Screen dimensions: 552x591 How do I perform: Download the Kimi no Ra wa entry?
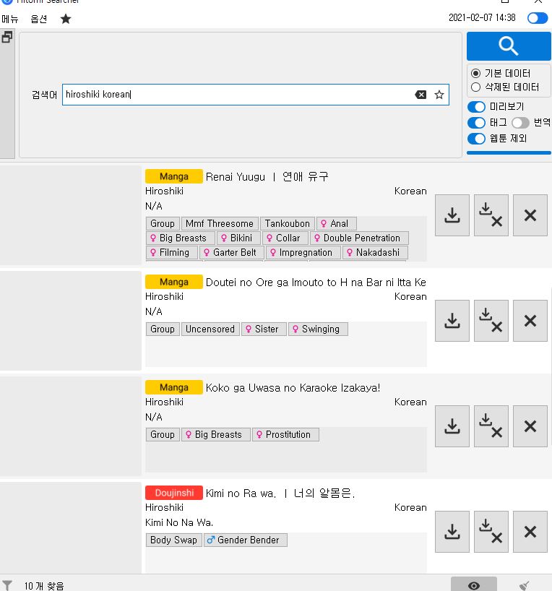pyautogui.click(x=452, y=532)
